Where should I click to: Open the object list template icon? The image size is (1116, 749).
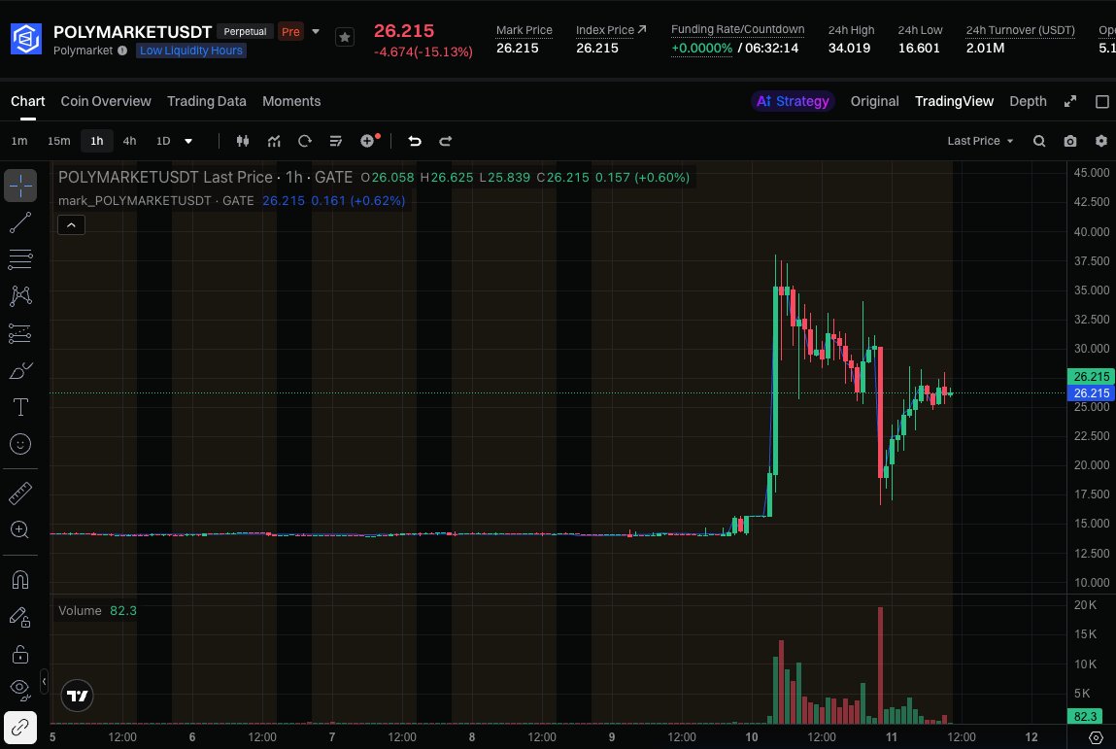click(x=336, y=141)
